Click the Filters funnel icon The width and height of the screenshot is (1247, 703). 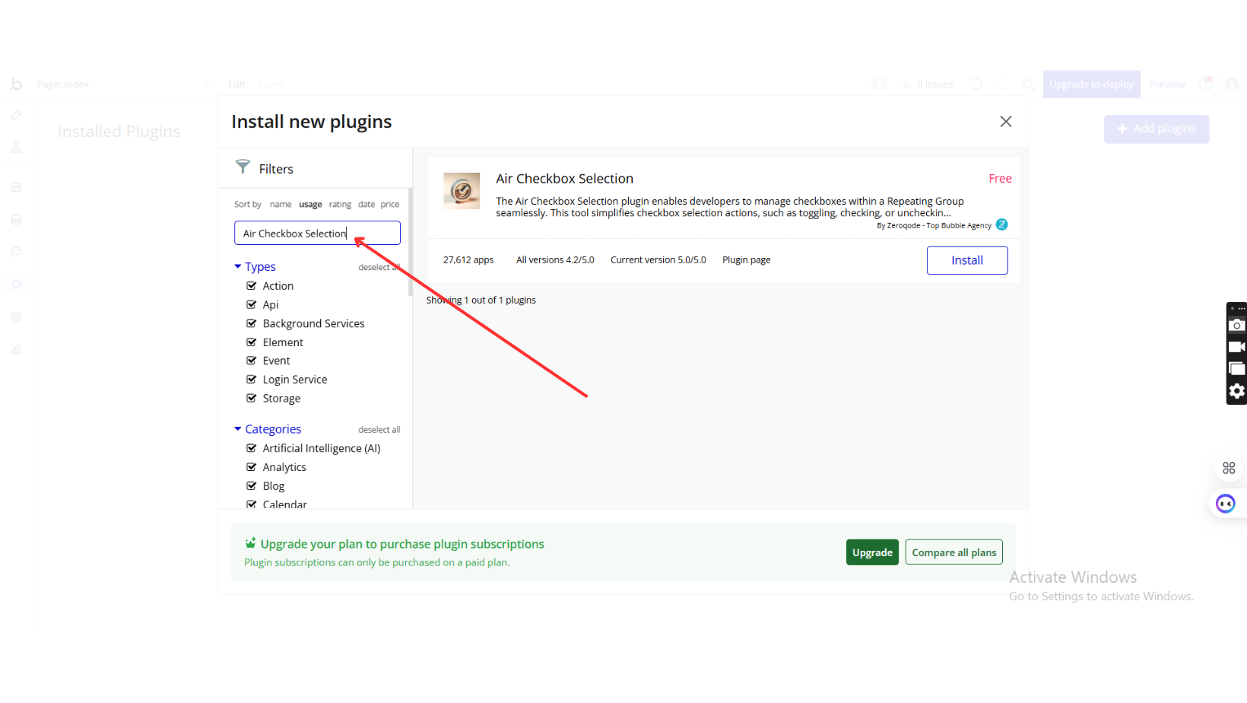click(243, 167)
